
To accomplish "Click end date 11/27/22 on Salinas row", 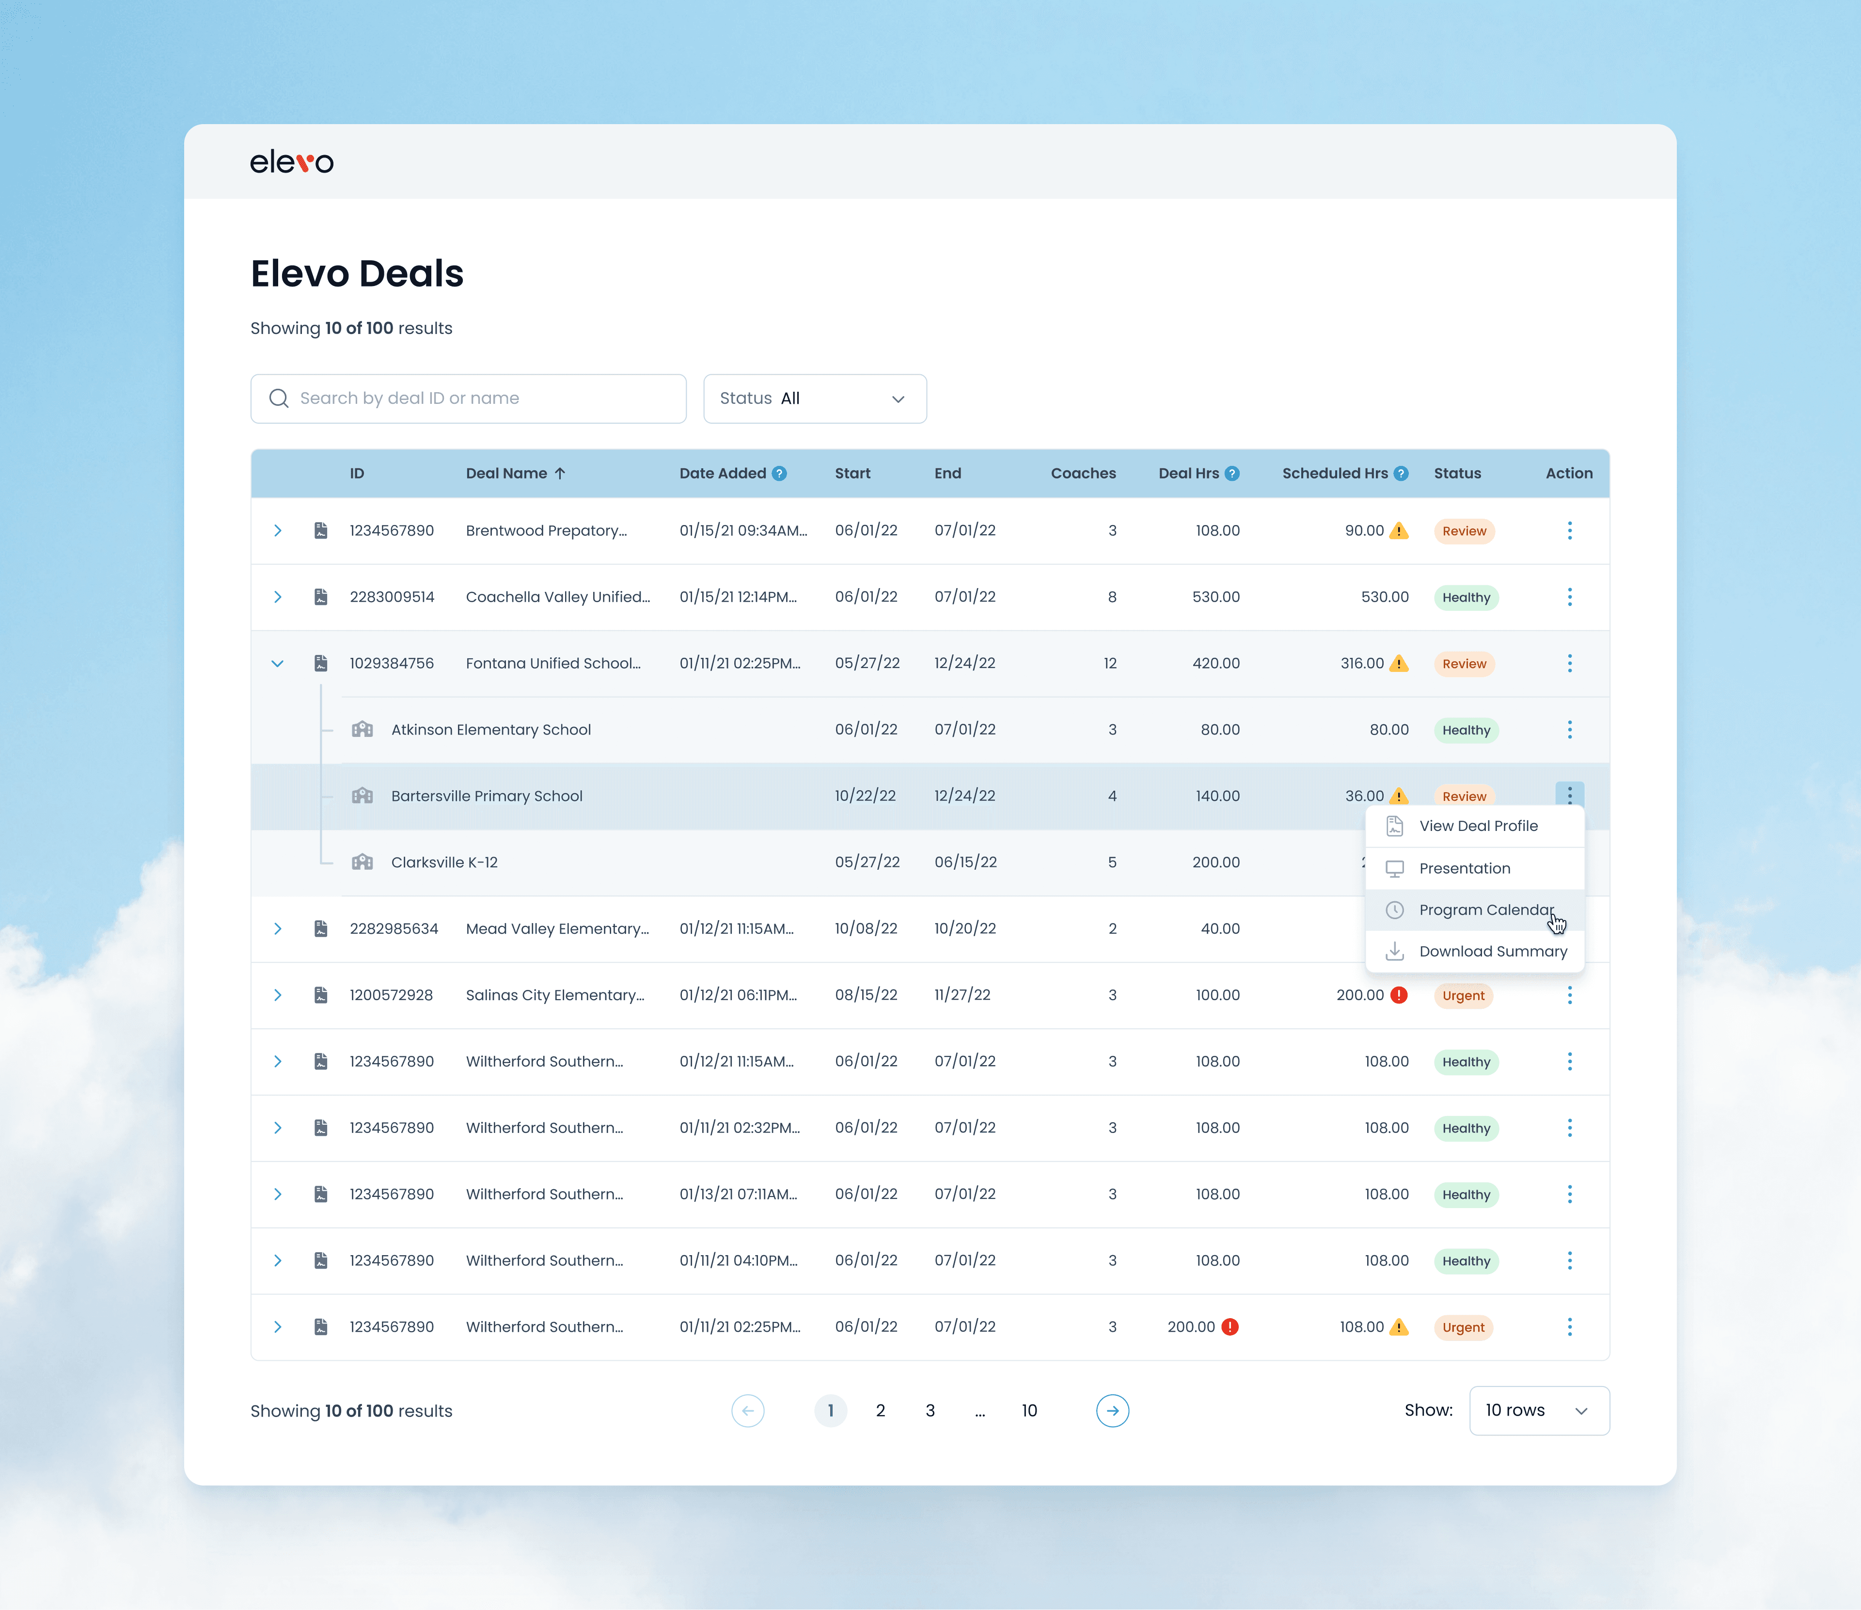I will pos(962,995).
